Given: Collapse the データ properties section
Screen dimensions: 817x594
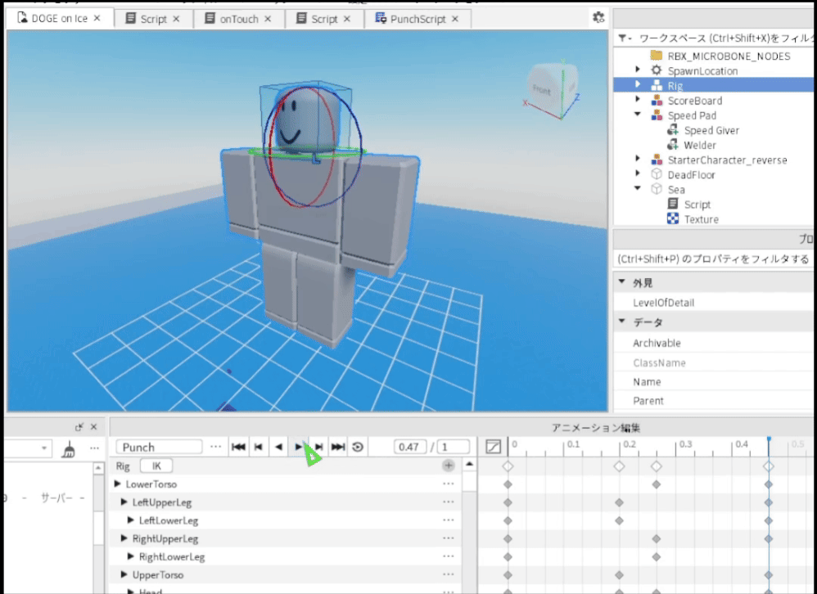Looking at the screenshot, I should coord(621,322).
